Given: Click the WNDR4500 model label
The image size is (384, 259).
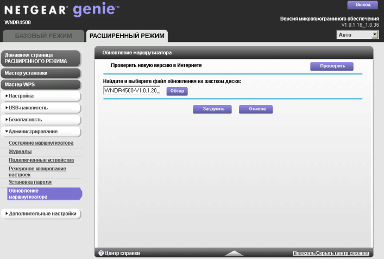Looking at the screenshot, I should pyautogui.click(x=17, y=22).
